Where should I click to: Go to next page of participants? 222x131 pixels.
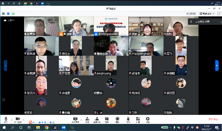[x=217, y=65]
